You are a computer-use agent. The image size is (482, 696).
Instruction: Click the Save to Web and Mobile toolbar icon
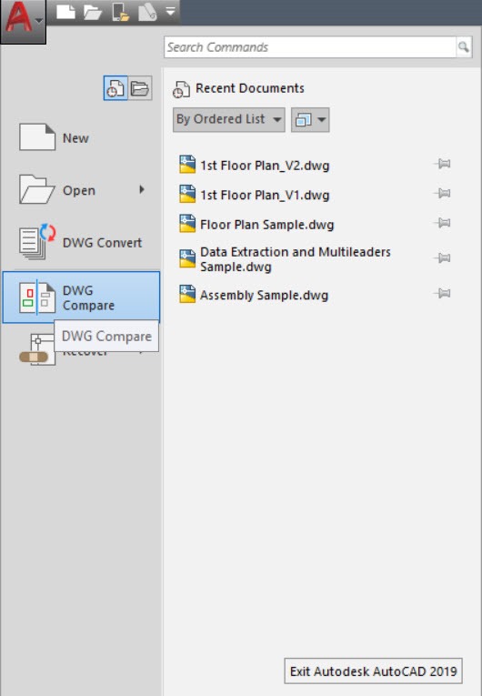[x=147, y=12]
